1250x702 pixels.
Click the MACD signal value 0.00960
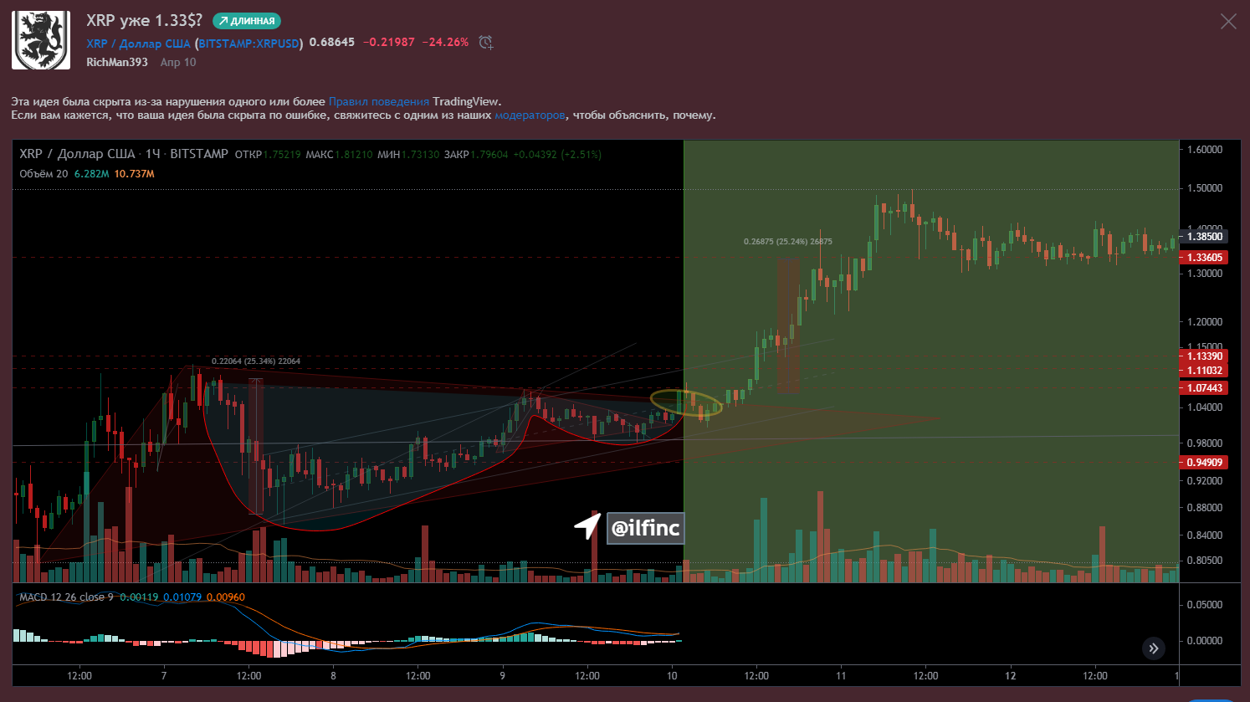pyautogui.click(x=226, y=597)
